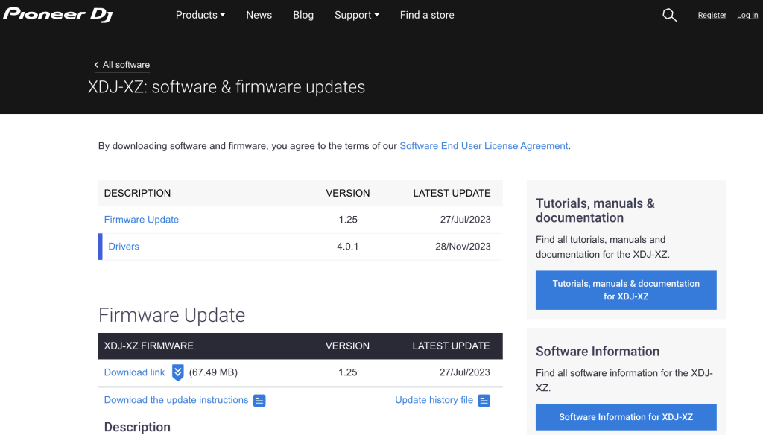Open the site search magnifier icon

pos(669,15)
